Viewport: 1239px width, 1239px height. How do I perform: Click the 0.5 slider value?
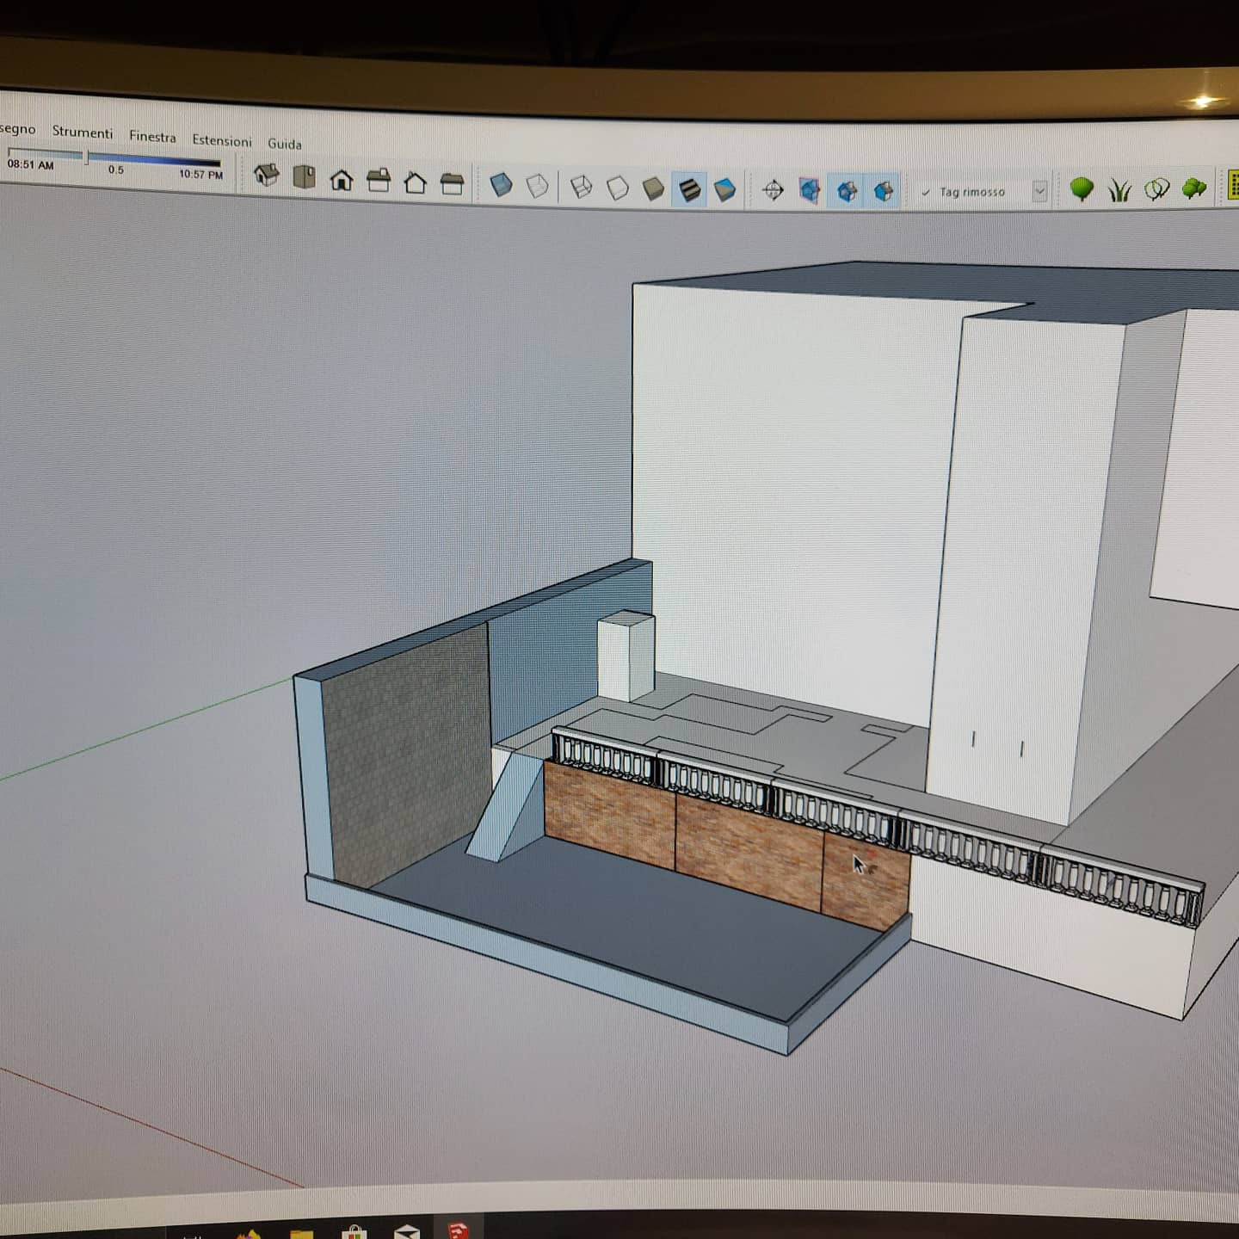(115, 170)
